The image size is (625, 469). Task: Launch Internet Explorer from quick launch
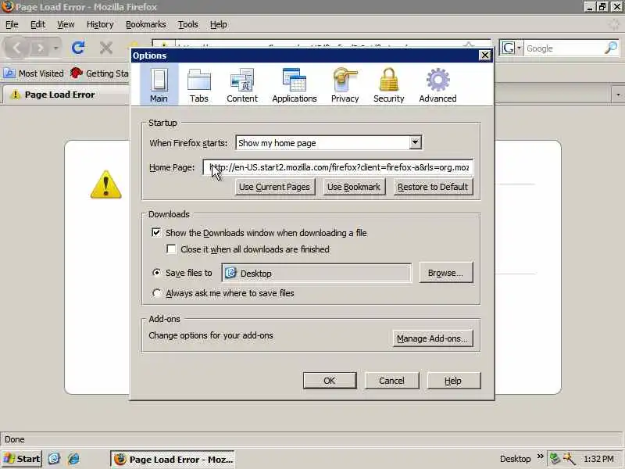[73, 459]
